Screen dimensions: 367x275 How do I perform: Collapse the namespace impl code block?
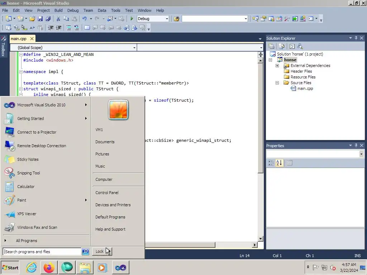(21, 72)
